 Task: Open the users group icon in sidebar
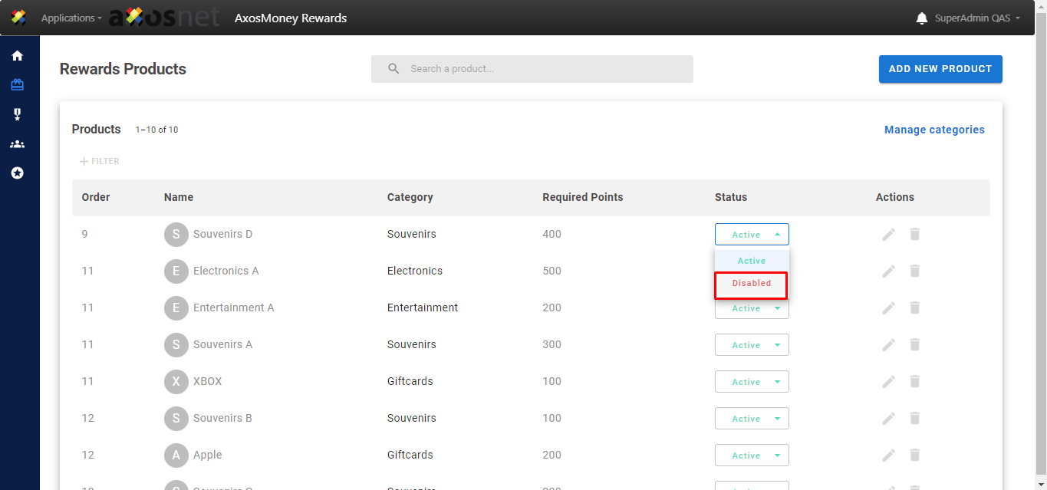coord(17,144)
